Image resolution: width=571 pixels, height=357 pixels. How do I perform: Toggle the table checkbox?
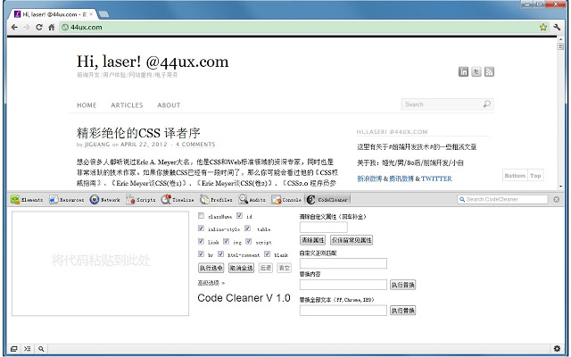coord(248,228)
